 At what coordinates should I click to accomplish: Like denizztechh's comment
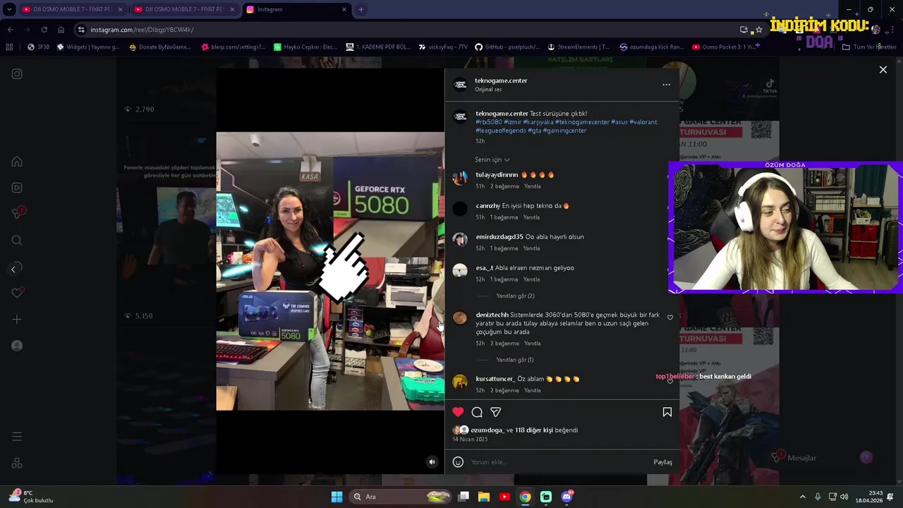[670, 317]
